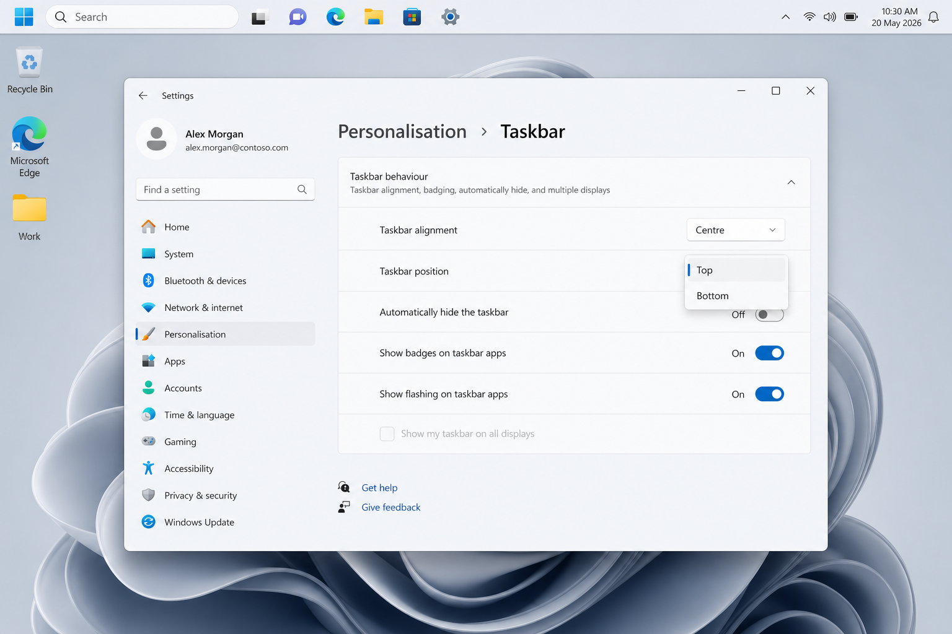The image size is (952, 634).
Task: Open the Give feedback link
Action: (391, 507)
